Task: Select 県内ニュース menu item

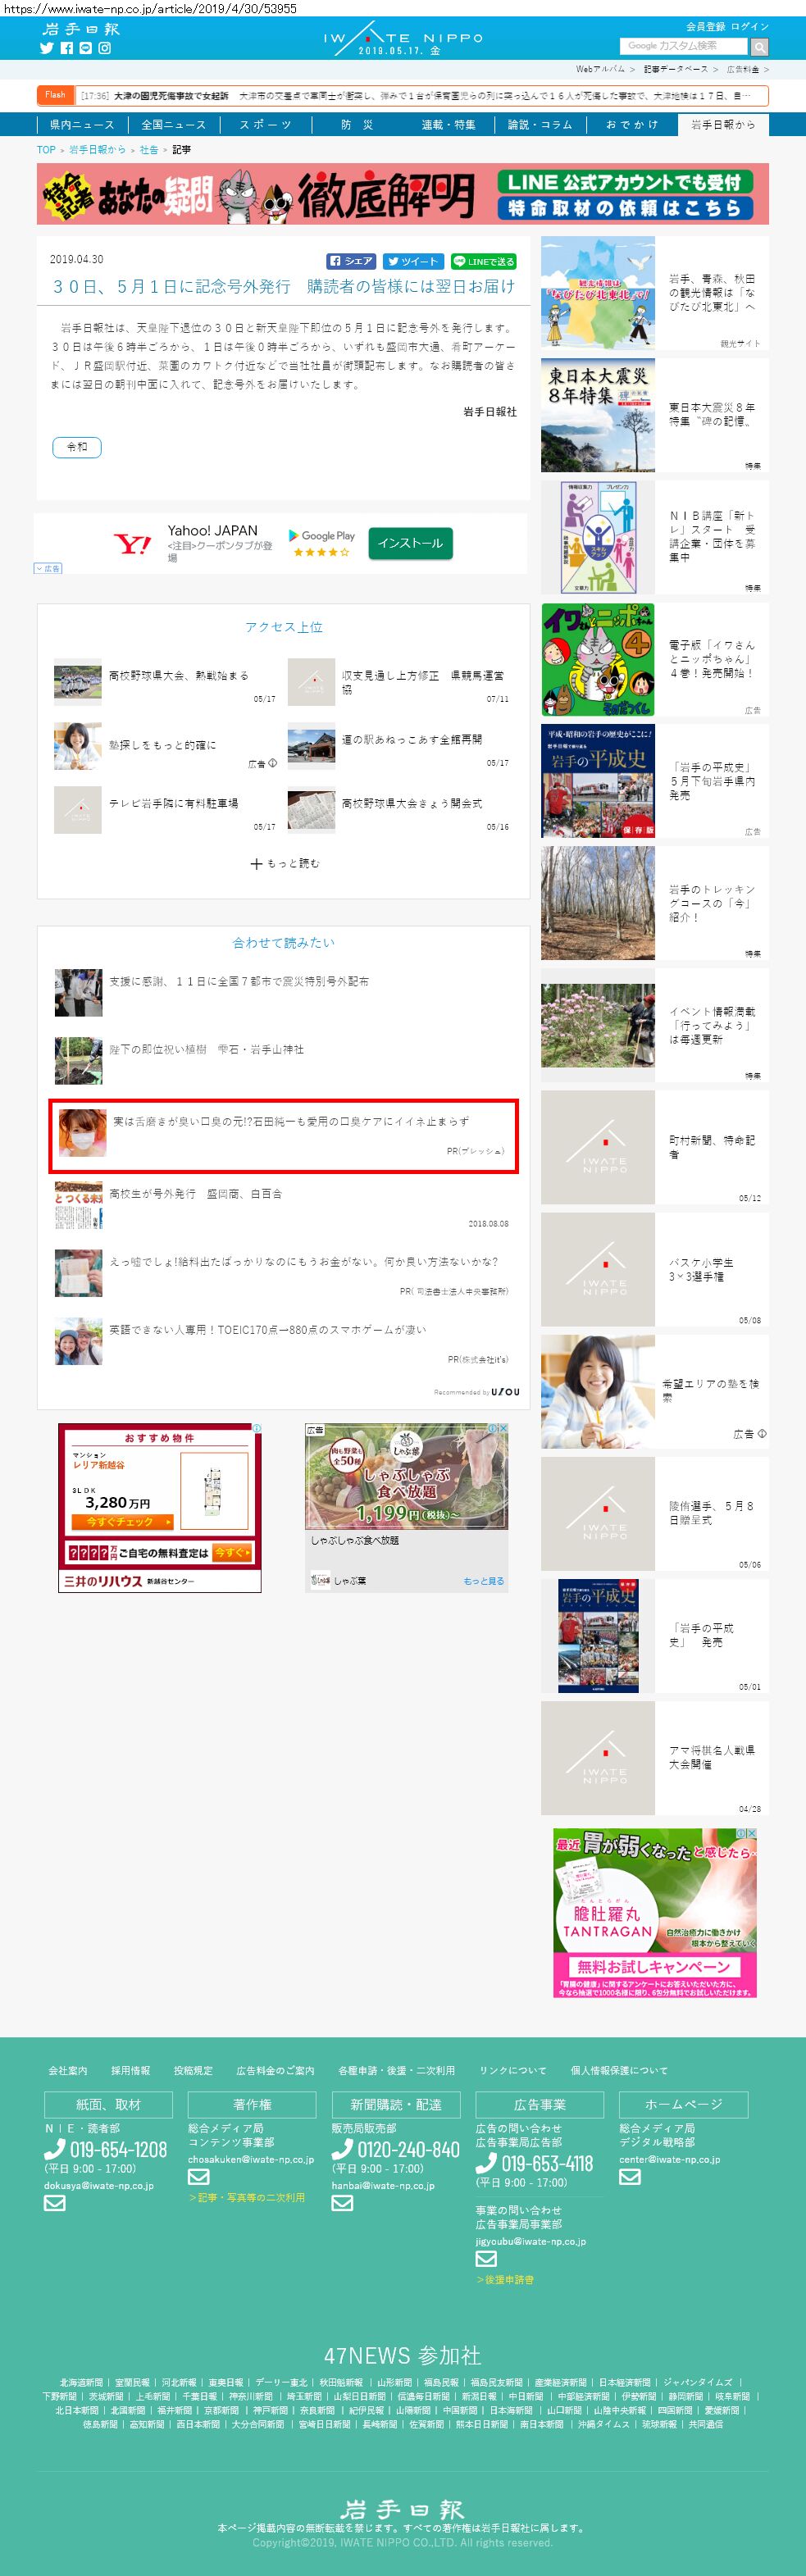Action: coord(82,125)
